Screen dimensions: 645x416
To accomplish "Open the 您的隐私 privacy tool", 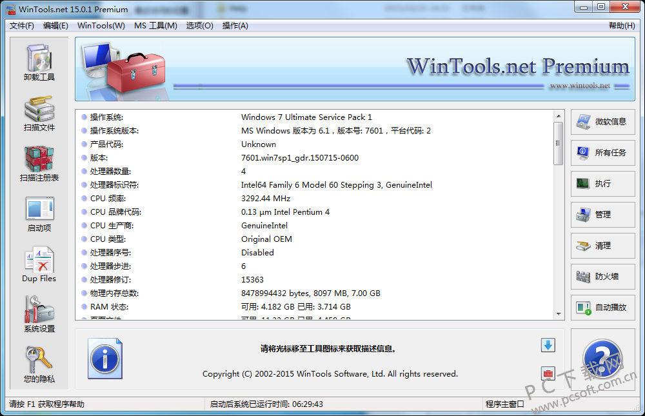I will tap(39, 365).
